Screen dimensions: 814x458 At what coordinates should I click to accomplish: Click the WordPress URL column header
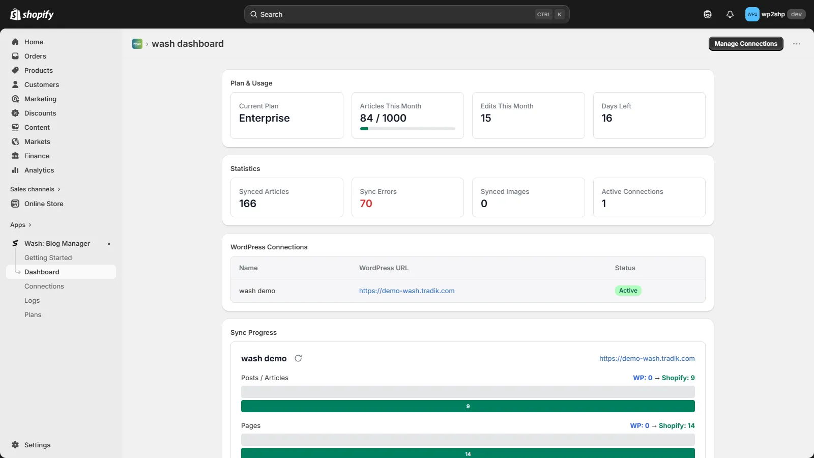[384, 268]
